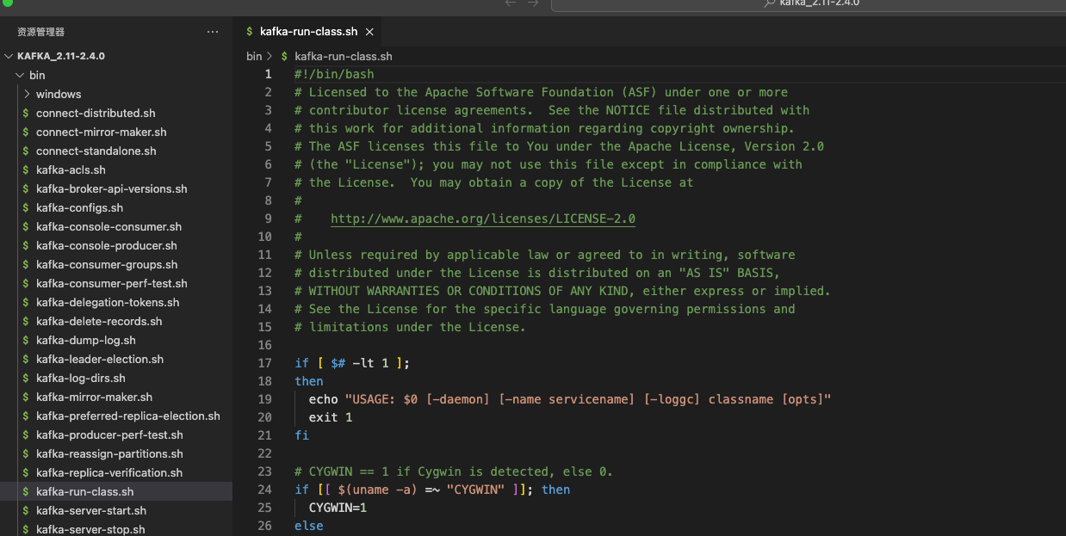Screen dimensions: 1066x536
Task: Select kafka-console-producer.sh in Explorer
Action: (x=107, y=246)
